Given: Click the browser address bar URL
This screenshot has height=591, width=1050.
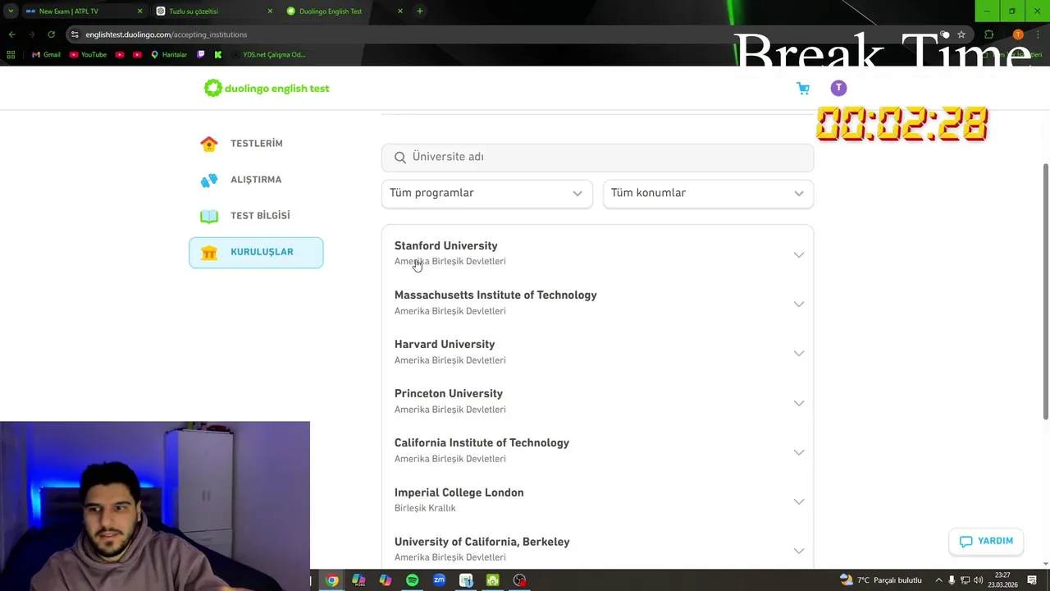Looking at the screenshot, I should point(166,34).
